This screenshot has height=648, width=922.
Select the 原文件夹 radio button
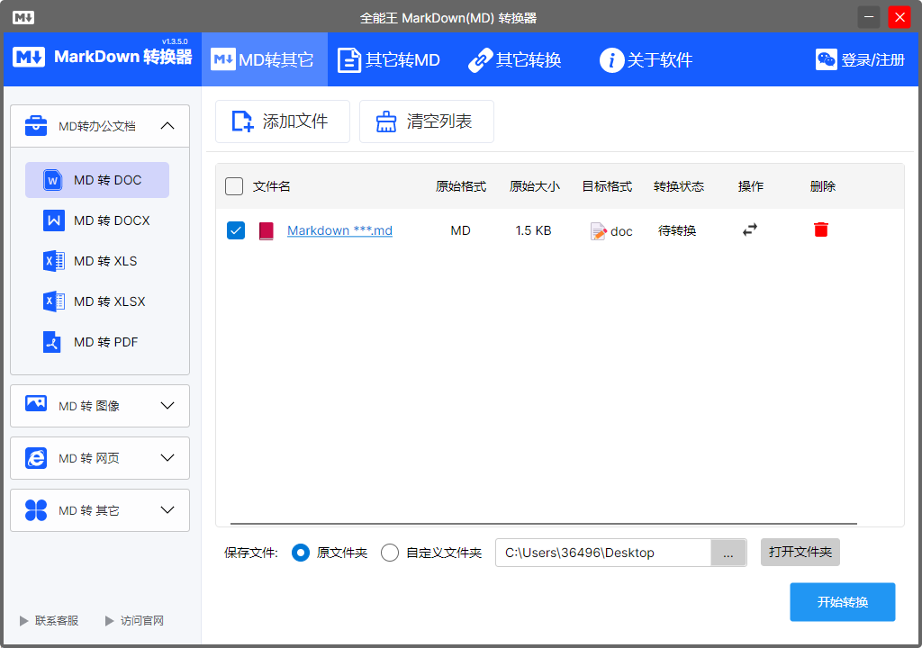(x=301, y=553)
